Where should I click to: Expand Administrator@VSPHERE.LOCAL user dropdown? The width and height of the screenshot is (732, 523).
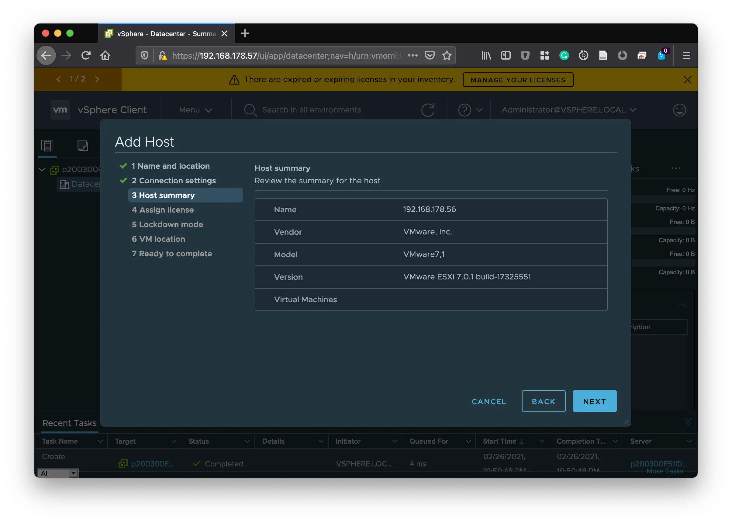pos(569,110)
